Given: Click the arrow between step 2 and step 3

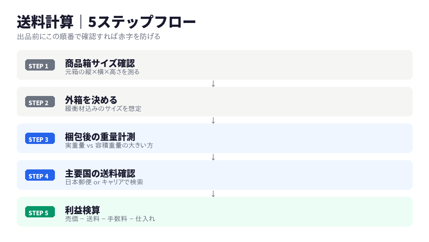Looking at the screenshot, I should coord(213,120).
